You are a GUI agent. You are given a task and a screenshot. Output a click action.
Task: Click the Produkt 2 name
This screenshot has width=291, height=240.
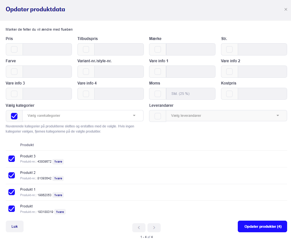click(28, 173)
